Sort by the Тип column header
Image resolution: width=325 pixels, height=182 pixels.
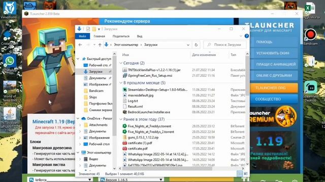click(234, 55)
